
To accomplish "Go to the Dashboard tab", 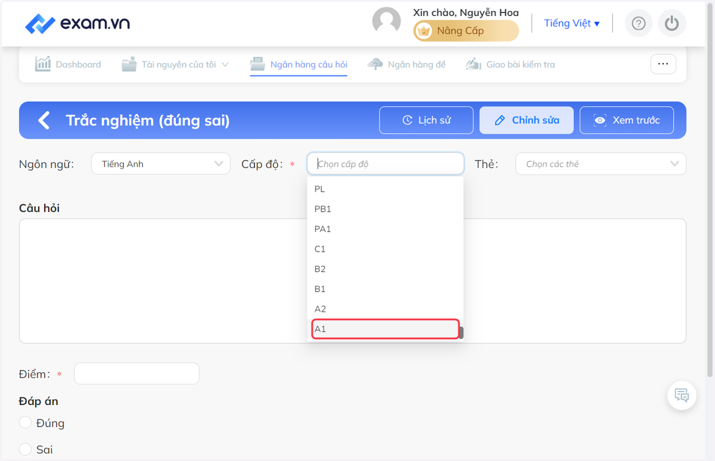I will coord(68,64).
